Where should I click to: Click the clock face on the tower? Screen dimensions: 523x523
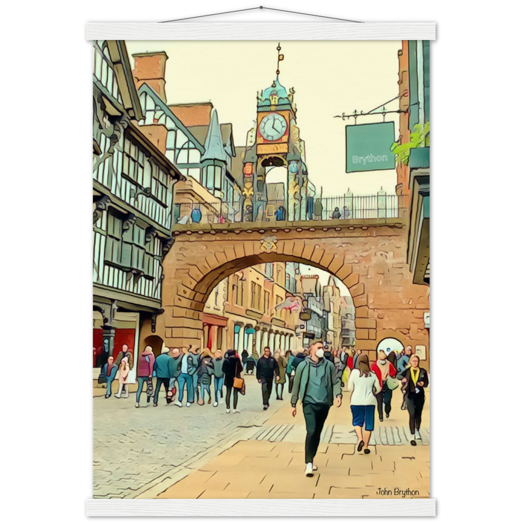(x=273, y=127)
